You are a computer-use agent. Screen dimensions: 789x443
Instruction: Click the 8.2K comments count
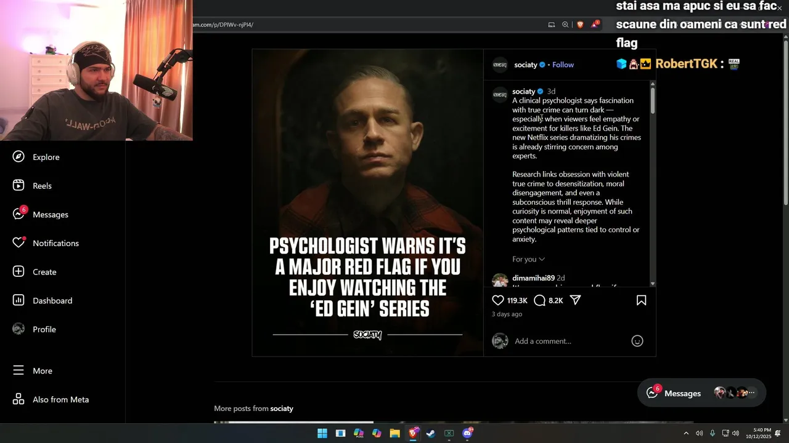[x=555, y=301]
